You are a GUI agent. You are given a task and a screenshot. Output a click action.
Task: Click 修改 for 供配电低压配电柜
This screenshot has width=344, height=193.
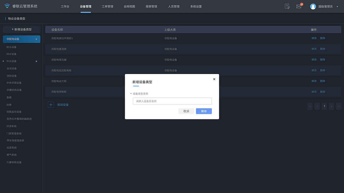[x=314, y=70]
